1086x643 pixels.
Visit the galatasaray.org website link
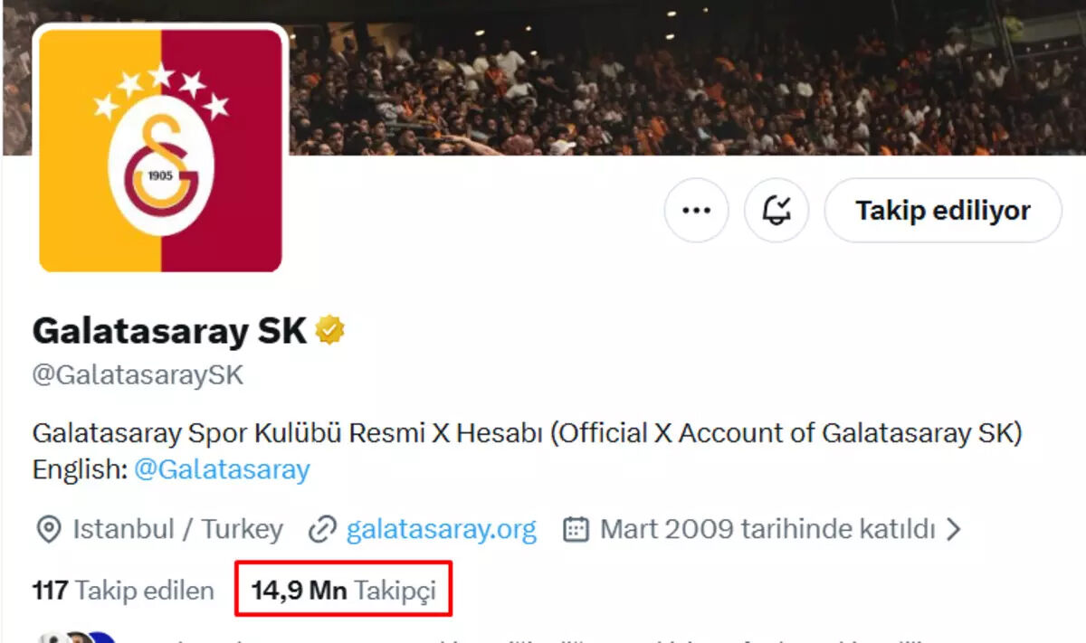tap(443, 529)
